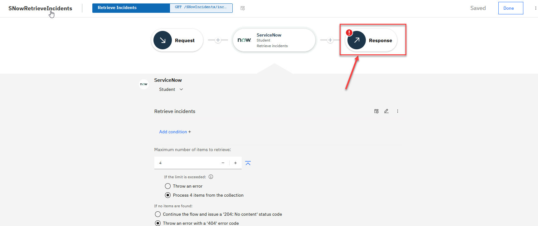This screenshot has height=226, width=538.
Task: Select the Retrieve Incidents operation tab
Action: pyautogui.click(x=131, y=8)
